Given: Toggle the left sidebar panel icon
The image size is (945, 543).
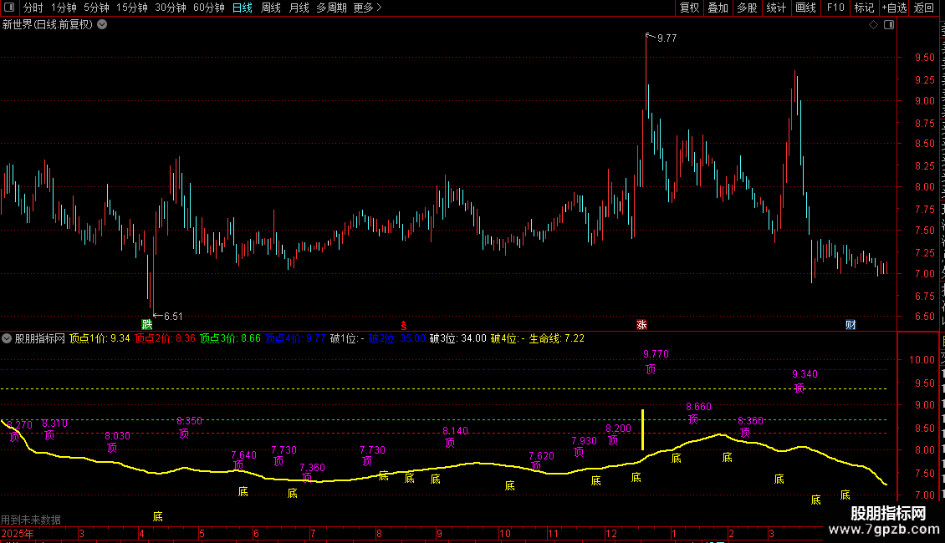Looking at the screenshot, I should [9, 8].
